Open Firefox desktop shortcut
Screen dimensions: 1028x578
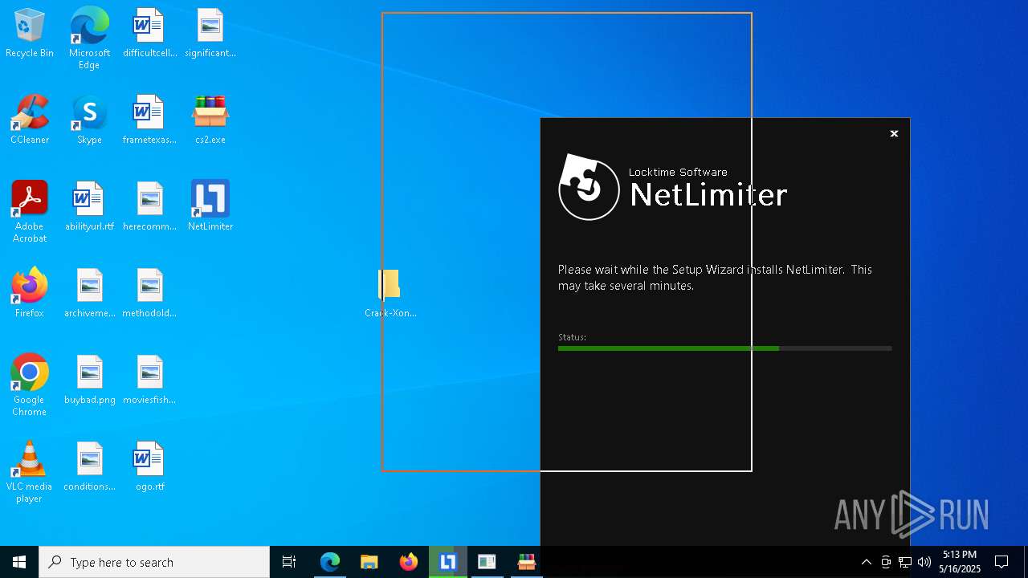click(x=30, y=294)
